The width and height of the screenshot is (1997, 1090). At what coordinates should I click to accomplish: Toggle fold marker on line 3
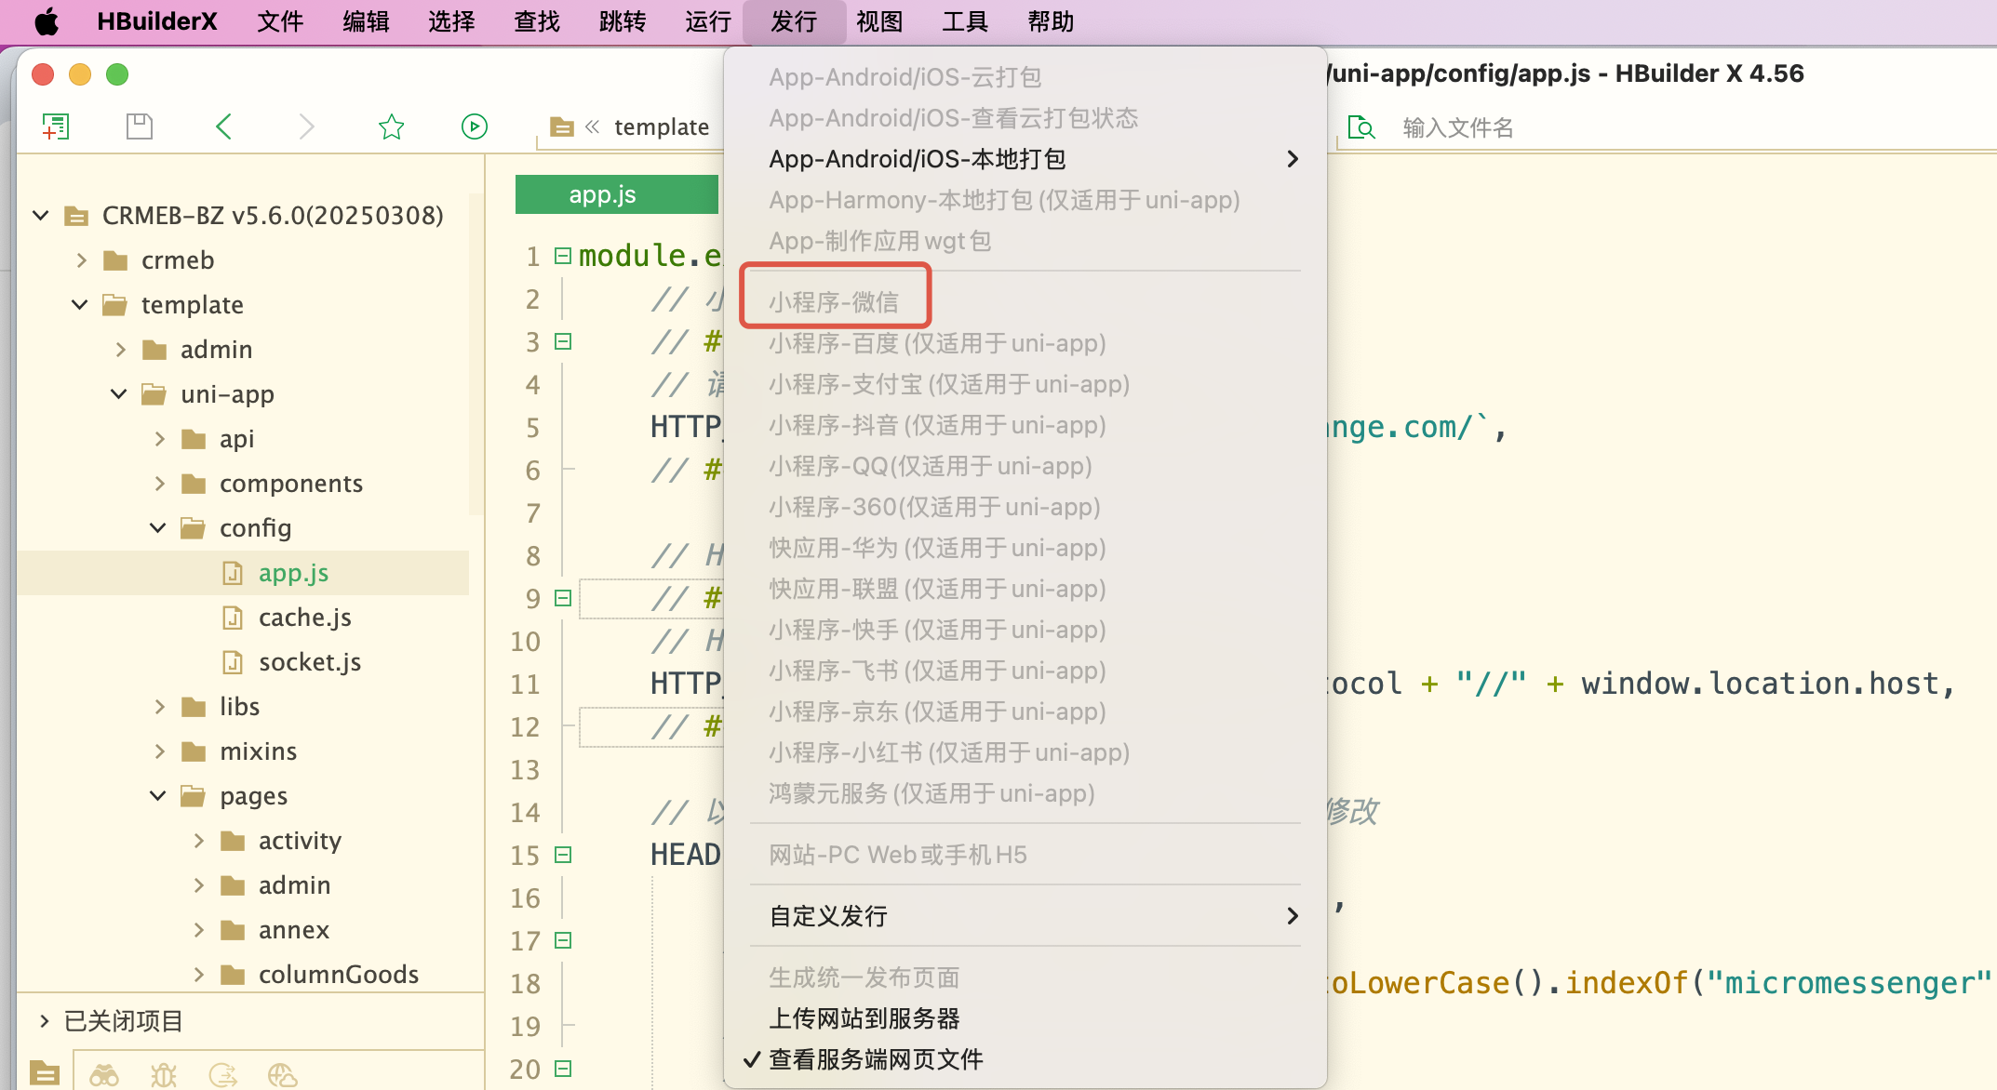[563, 341]
